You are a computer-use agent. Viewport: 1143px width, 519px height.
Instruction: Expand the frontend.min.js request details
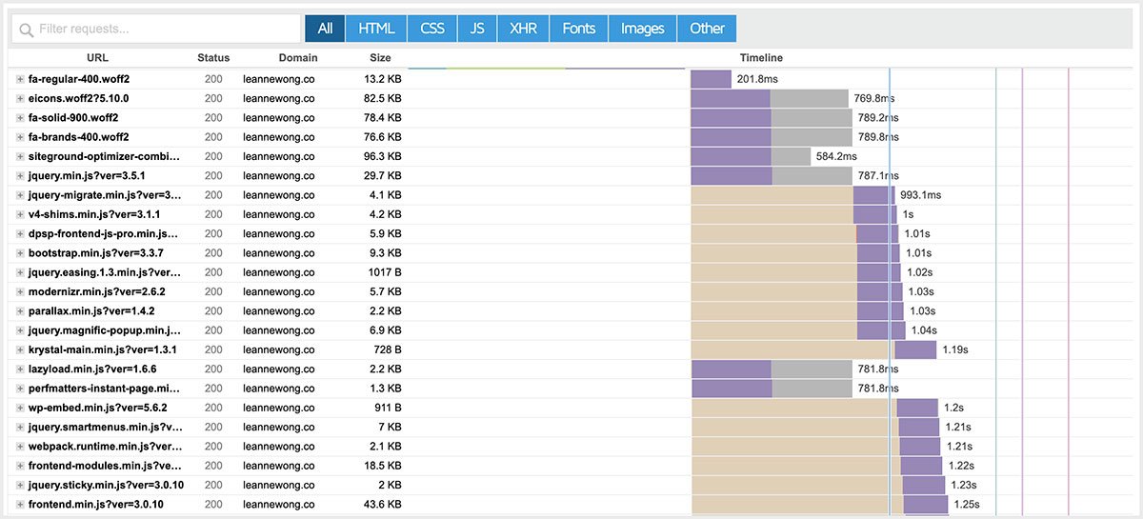click(20, 504)
